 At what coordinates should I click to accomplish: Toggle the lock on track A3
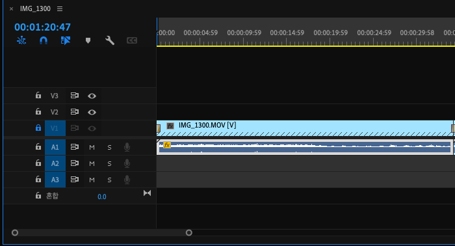click(x=38, y=179)
